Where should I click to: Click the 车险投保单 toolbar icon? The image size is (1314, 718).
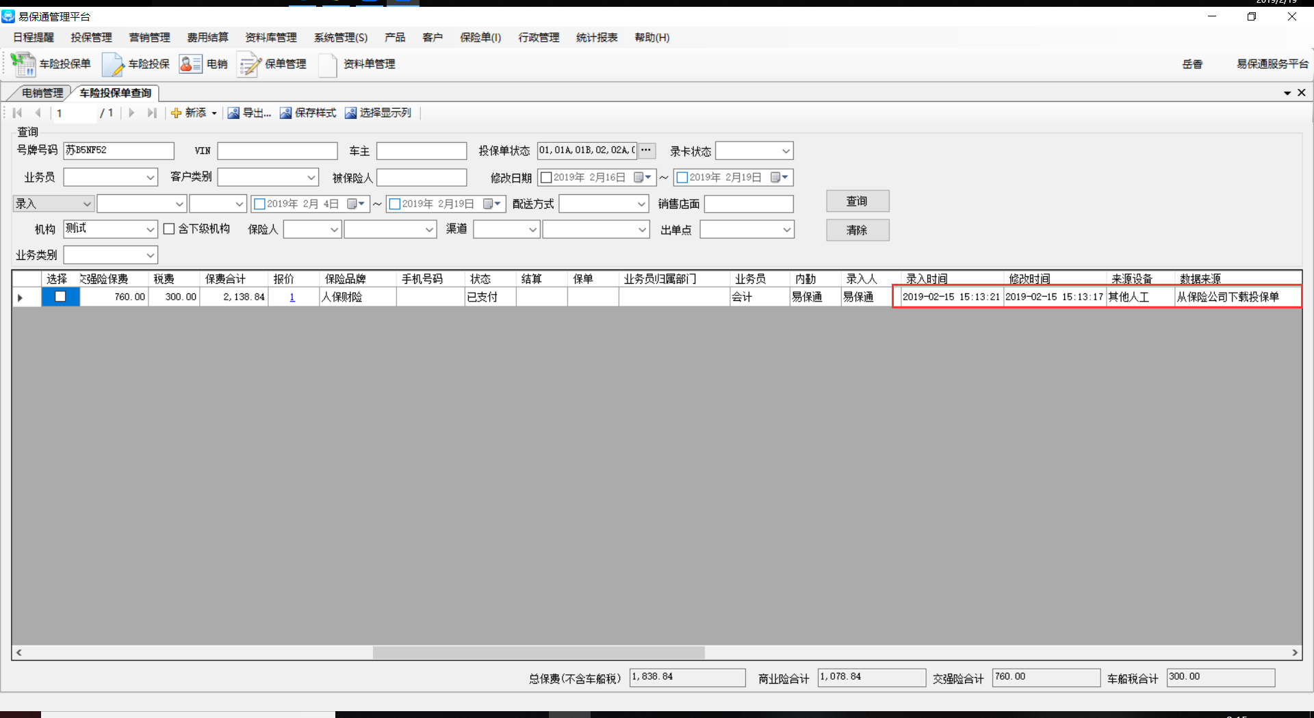point(23,64)
